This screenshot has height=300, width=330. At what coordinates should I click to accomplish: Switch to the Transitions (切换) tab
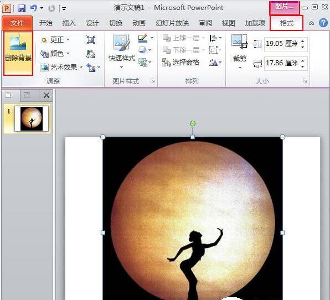pyautogui.click(x=116, y=23)
